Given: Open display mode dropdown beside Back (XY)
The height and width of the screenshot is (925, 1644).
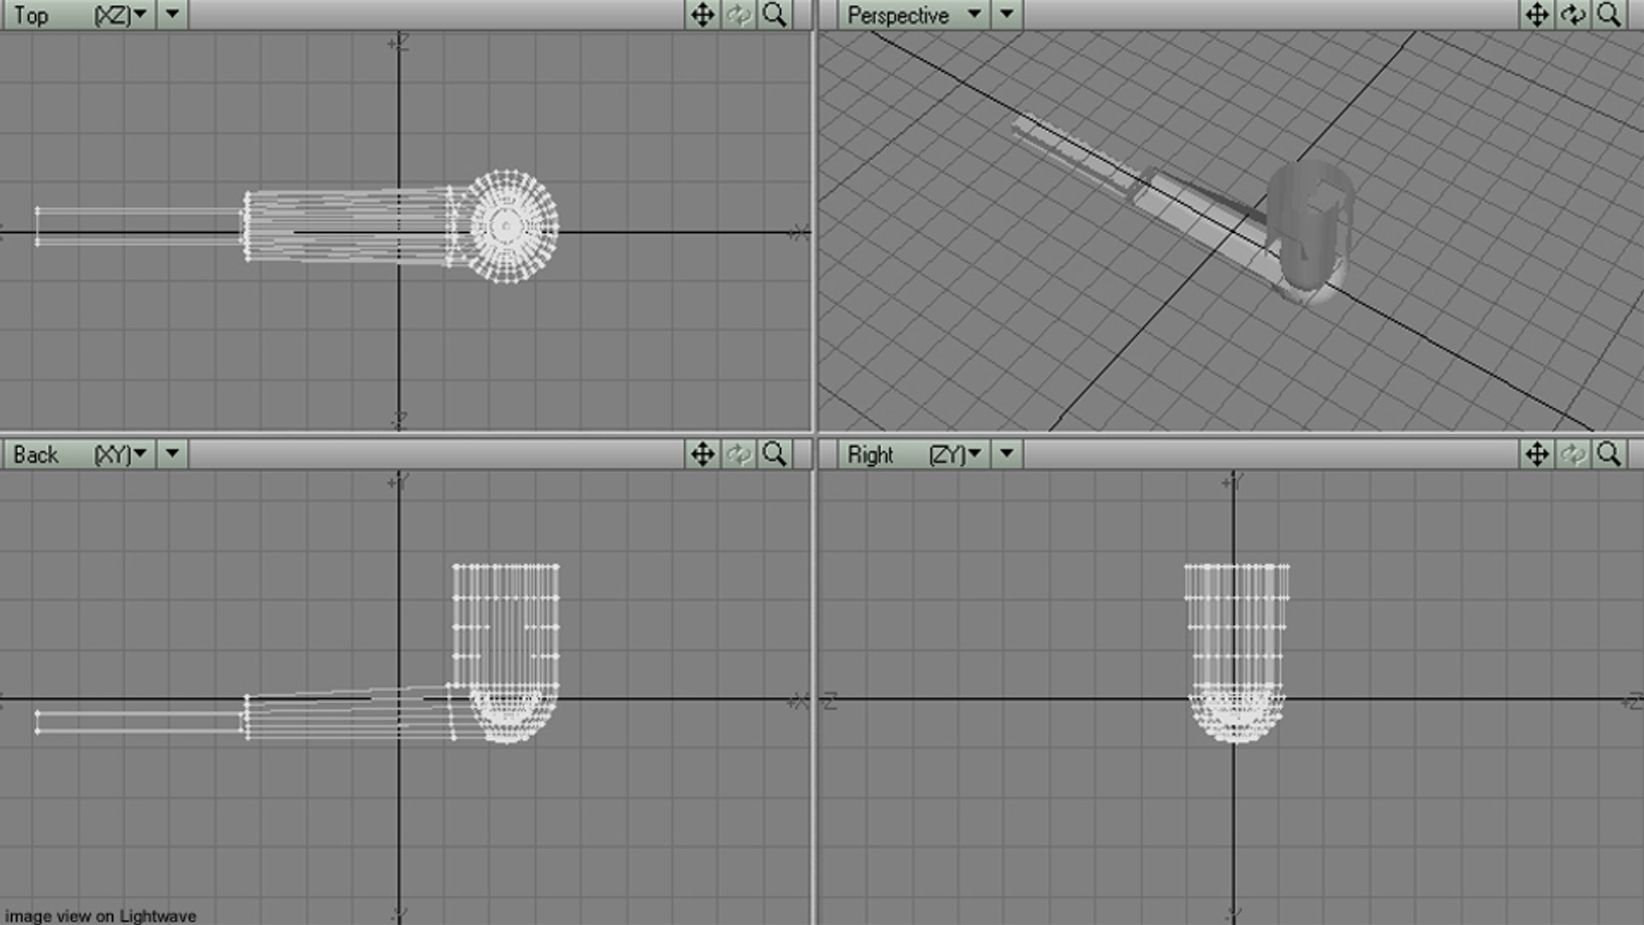Looking at the screenshot, I should click(x=172, y=454).
